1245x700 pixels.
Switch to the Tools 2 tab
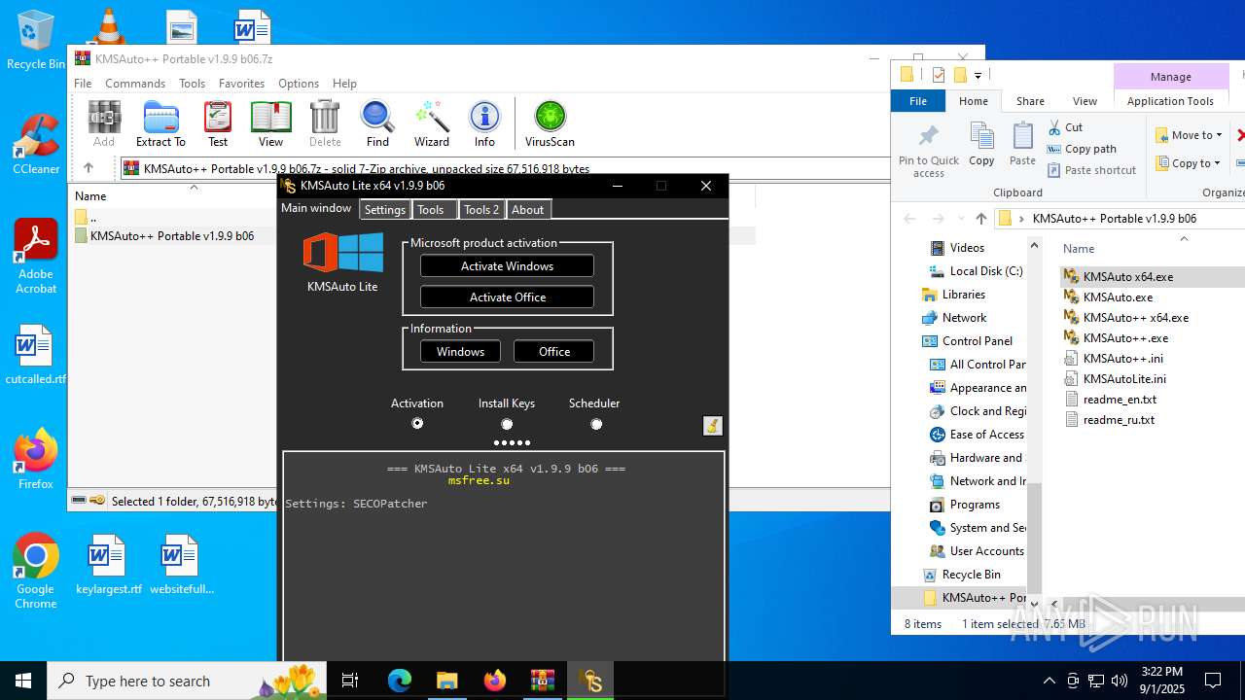[x=481, y=209]
